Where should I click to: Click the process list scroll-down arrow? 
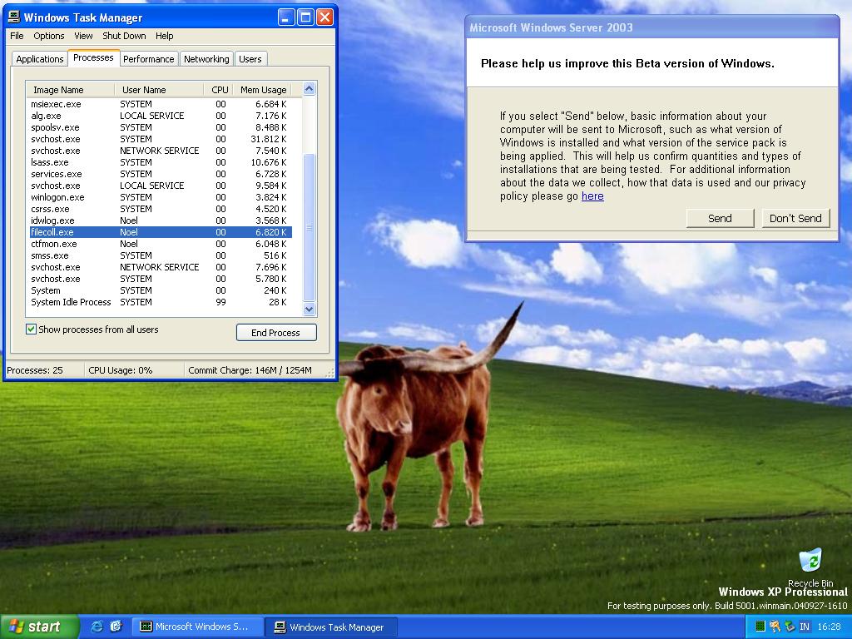[x=310, y=310]
